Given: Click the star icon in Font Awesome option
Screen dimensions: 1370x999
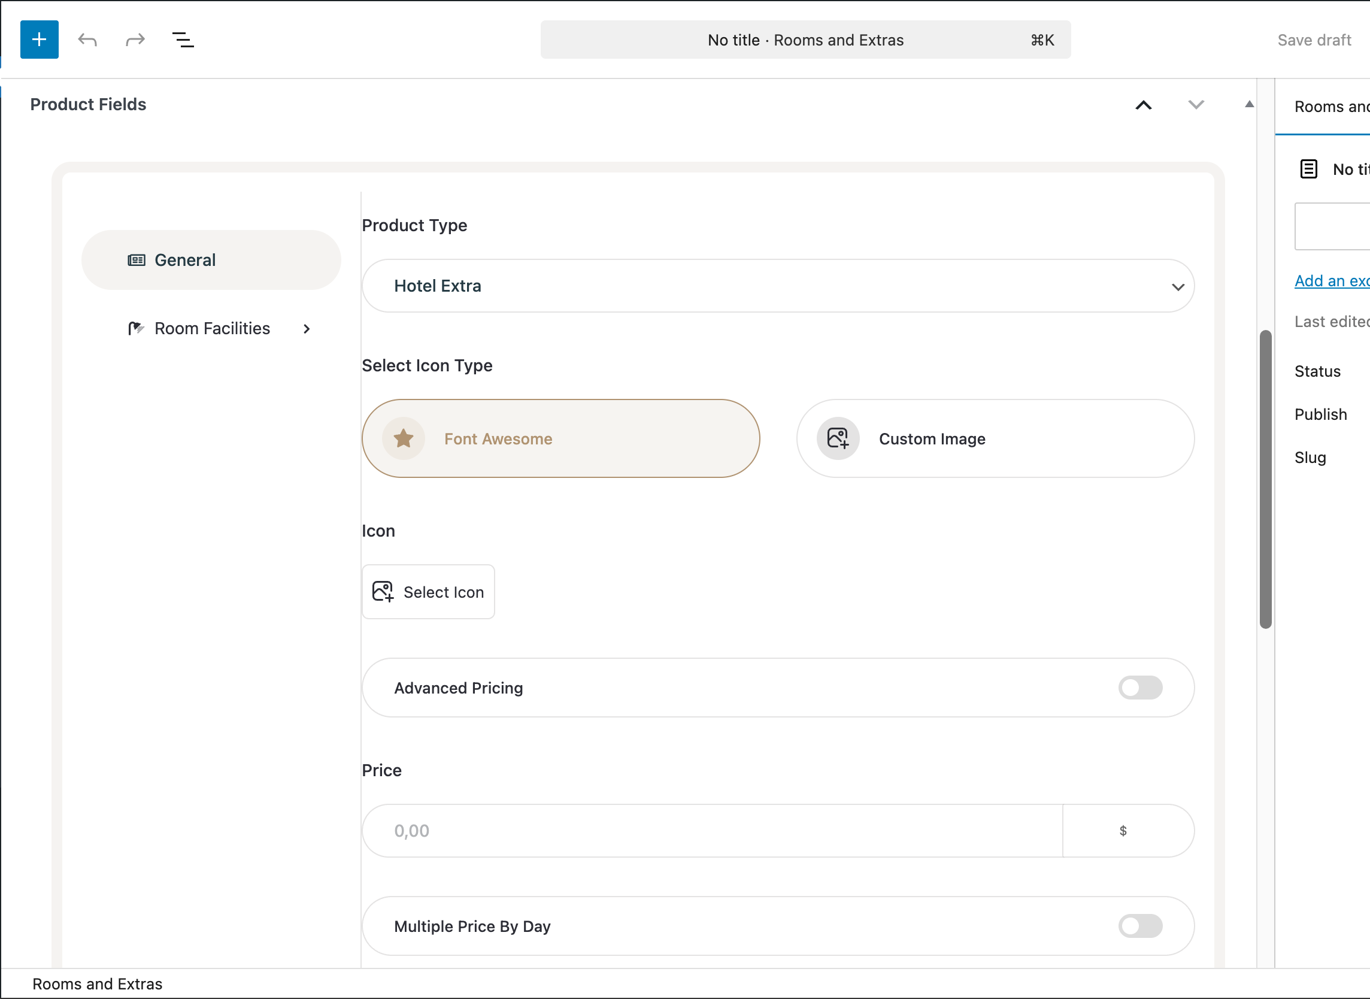Looking at the screenshot, I should point(403,438).
